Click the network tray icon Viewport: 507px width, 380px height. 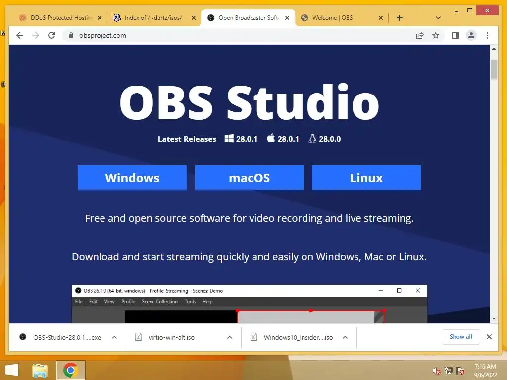pos(448,371)
